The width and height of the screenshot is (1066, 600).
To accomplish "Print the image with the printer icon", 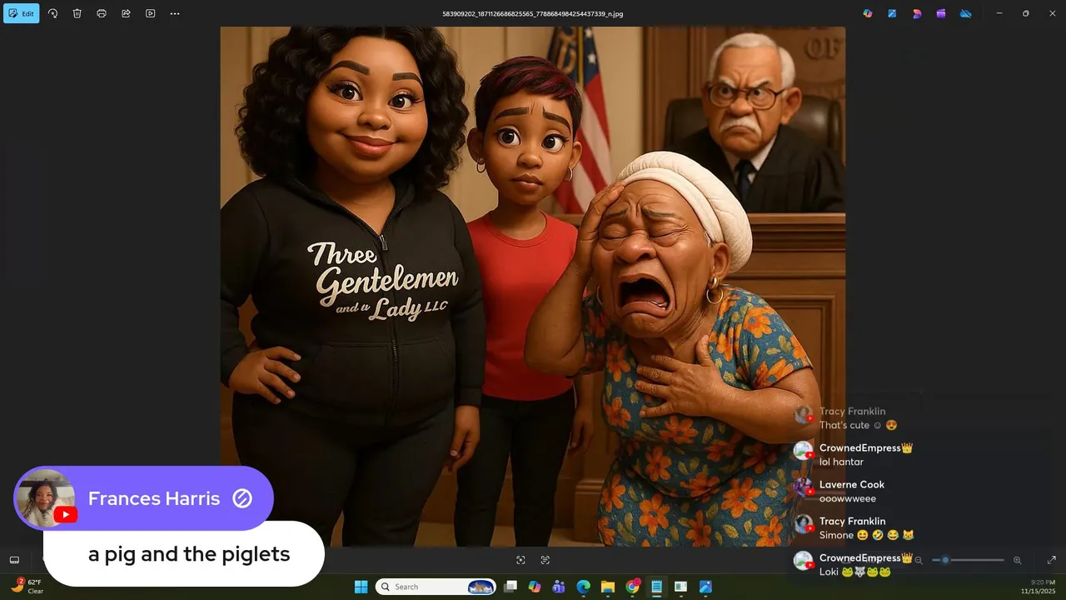I will [102, 13].
